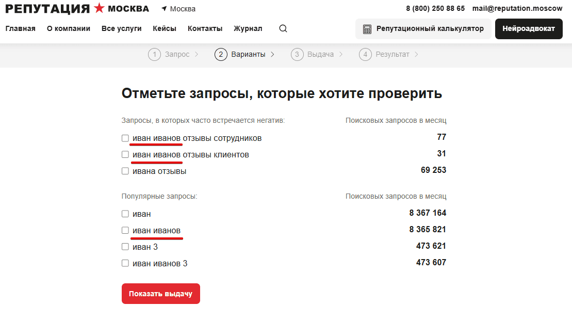Open the Кейсы navigation item
The image size is (572, 321).
(165, 28)
